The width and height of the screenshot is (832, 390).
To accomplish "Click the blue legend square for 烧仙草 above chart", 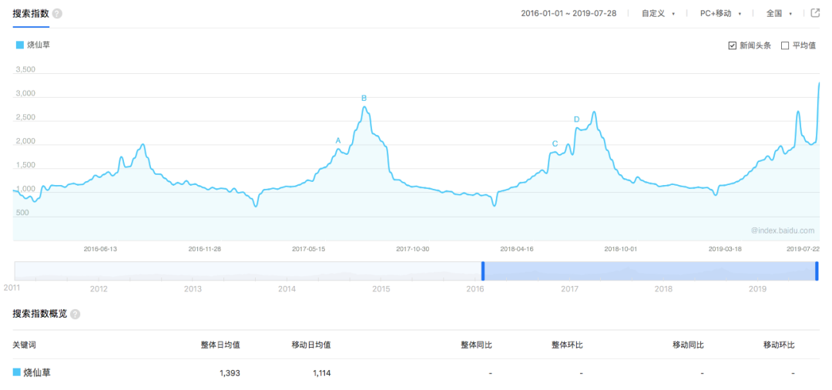I will (20, 45).
